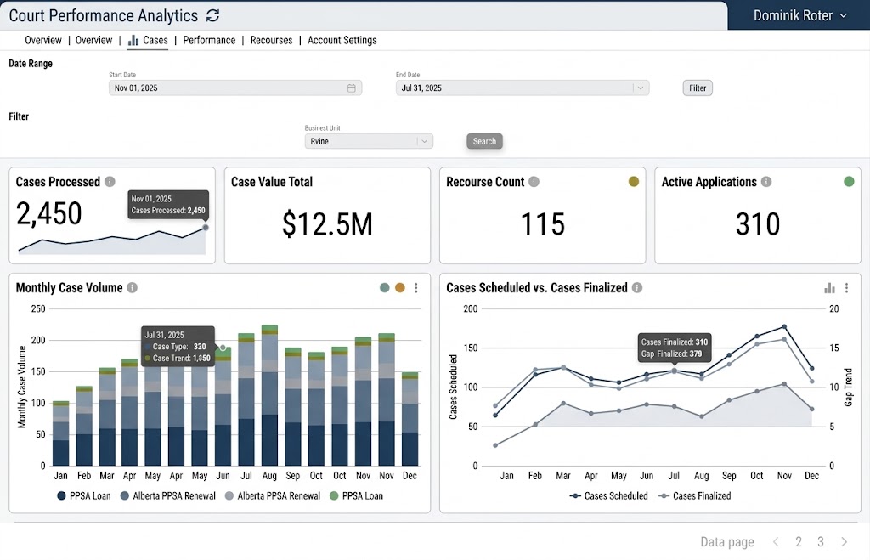The image size is (870, 560).
Task: Click the bar chart icon beside Cases tab
Action: [x=133, y=41]
